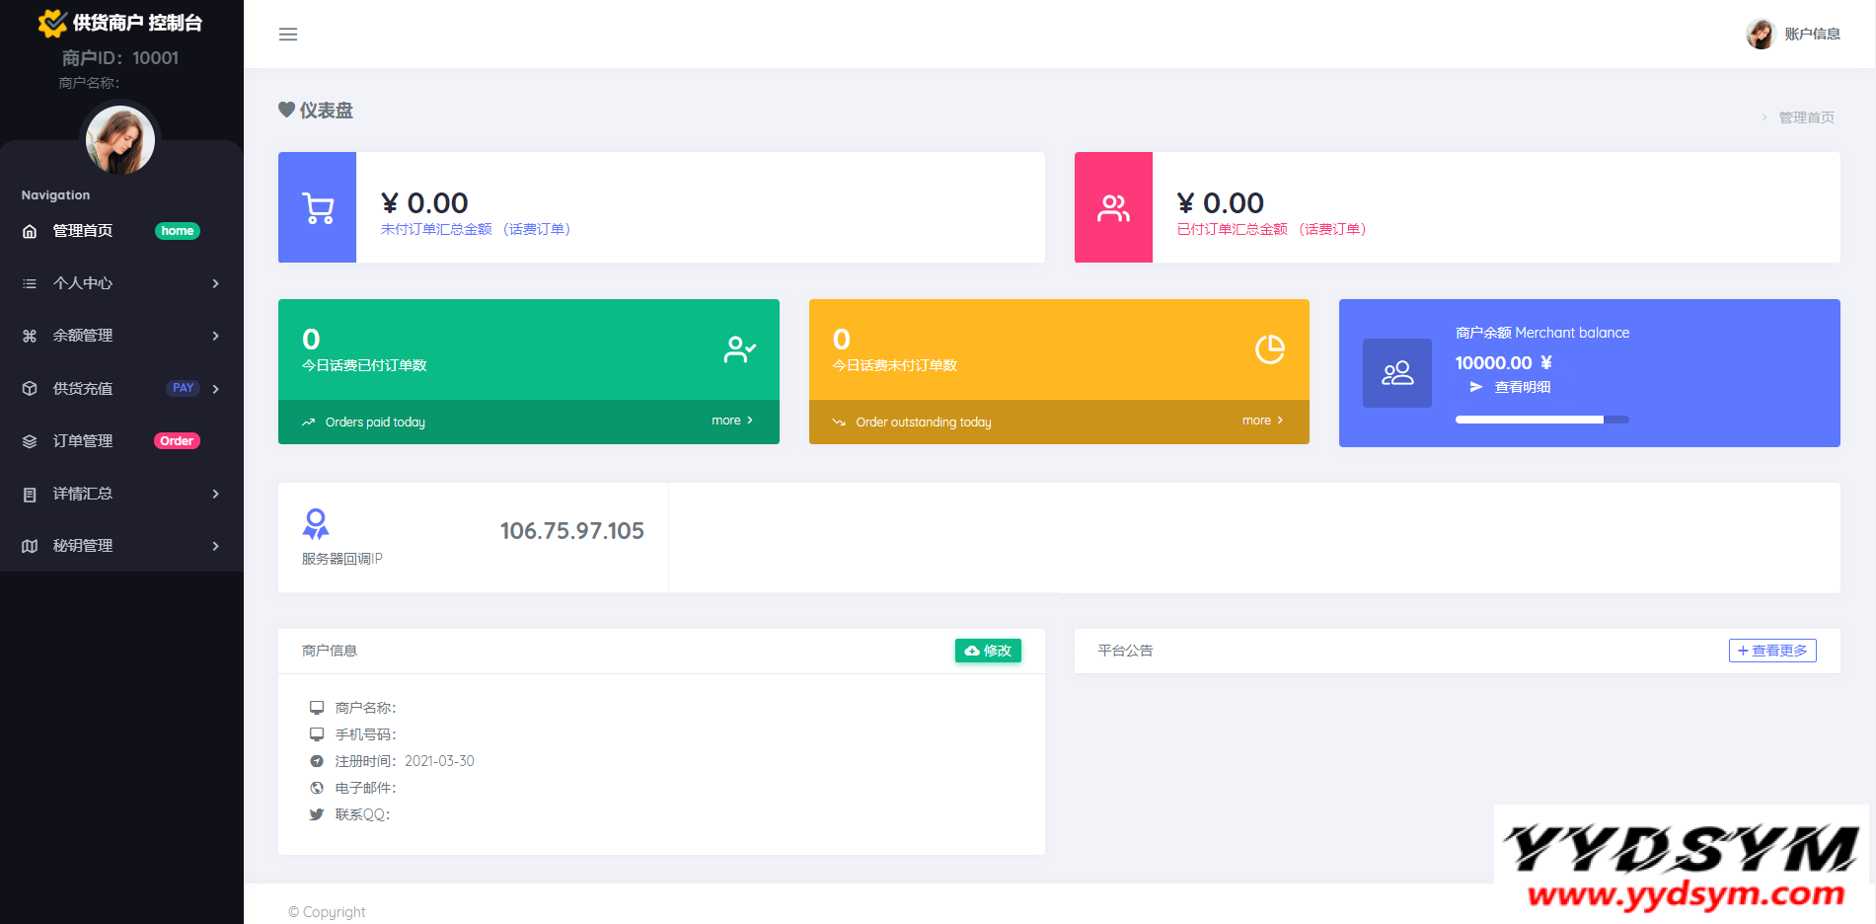The width and height of the screenshot is (1876, 924).
Task: Click the pink users icon tile
Action: point(1113,207)
